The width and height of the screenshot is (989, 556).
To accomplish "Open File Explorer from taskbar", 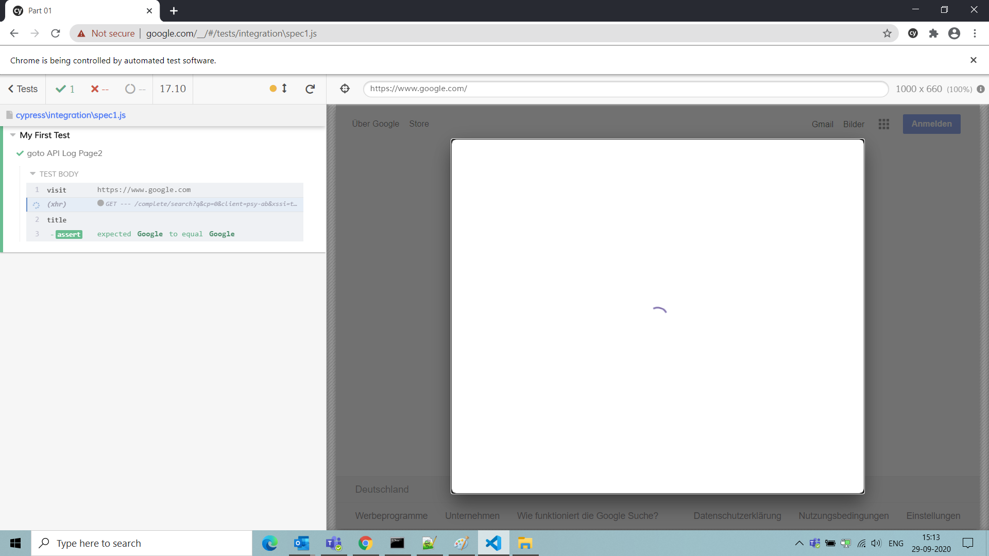I will tap(525, 543).
